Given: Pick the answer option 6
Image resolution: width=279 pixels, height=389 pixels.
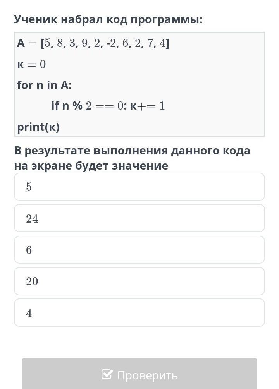Looking at the screenshot, I should click(139, 250).
